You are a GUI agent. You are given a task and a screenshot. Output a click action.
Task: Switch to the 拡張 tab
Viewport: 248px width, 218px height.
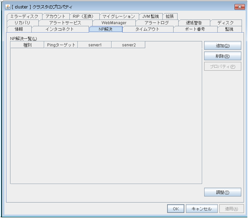(x=170, y=16)
